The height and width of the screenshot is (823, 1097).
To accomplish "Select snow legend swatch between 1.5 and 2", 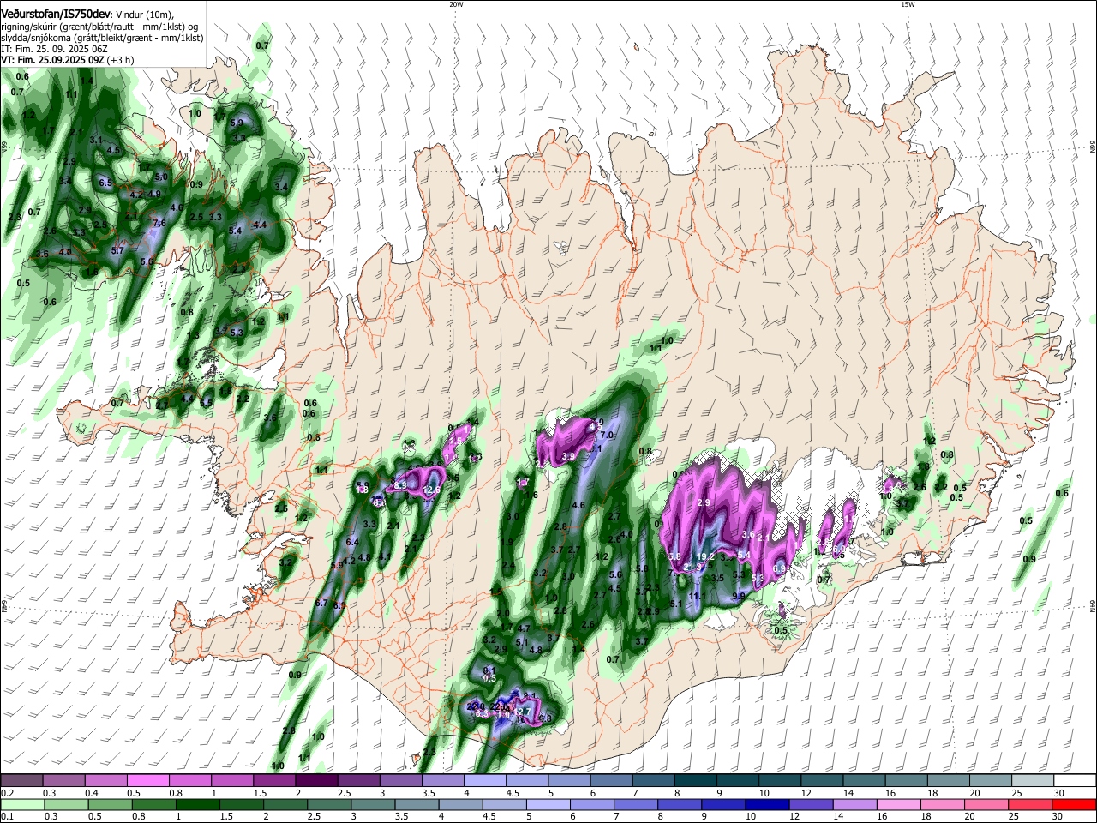I will 274,781.
